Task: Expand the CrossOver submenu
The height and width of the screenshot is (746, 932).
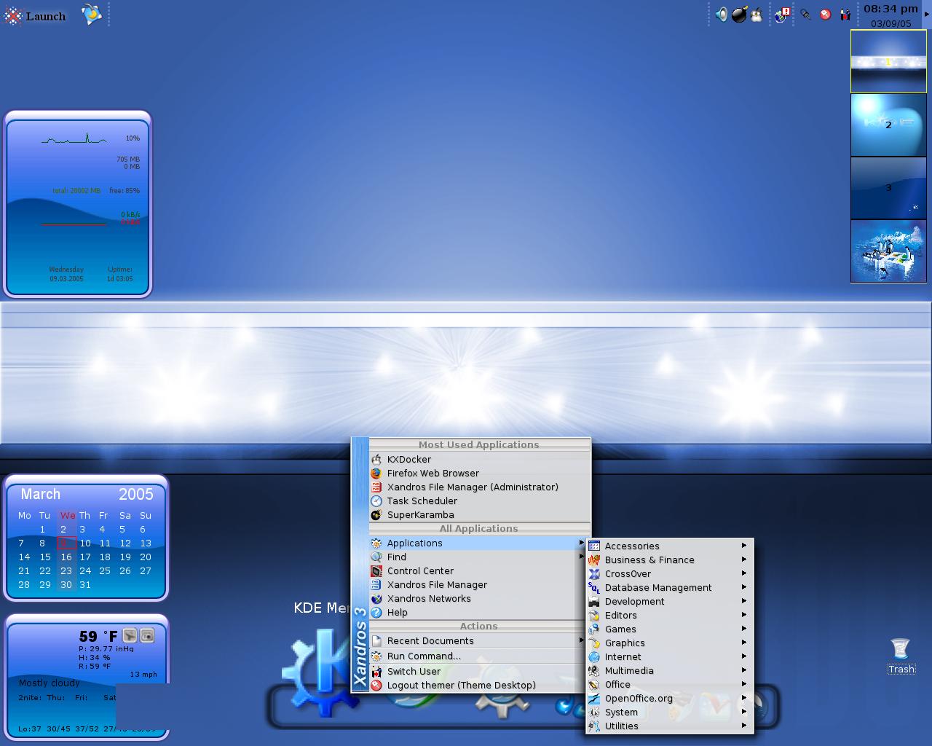Action: click(x=669, y=574)
